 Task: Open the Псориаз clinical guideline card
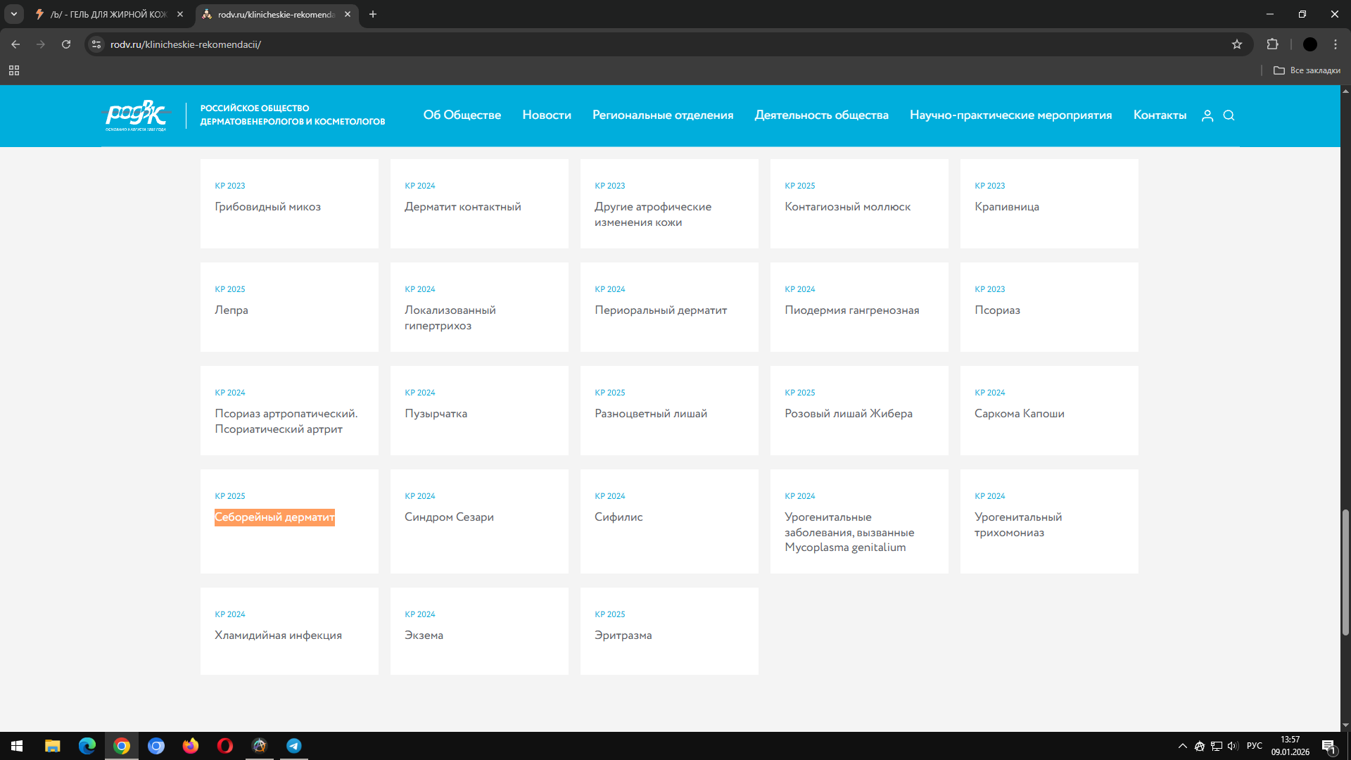[x=997, y=310]
